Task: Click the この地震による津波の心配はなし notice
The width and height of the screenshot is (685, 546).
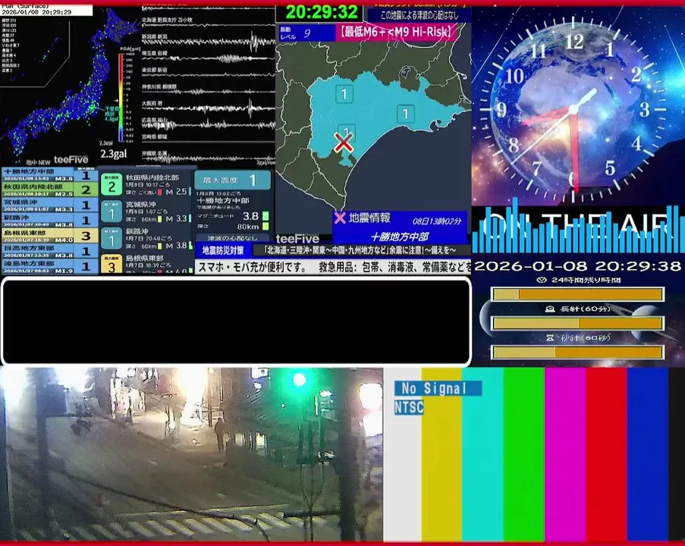Action: pyautogui.click(x=419, y=16)
